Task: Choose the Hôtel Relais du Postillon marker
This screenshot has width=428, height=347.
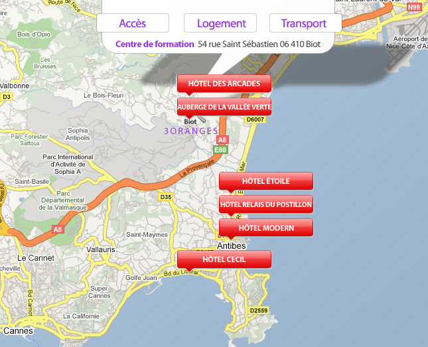Action: (265, 204)
